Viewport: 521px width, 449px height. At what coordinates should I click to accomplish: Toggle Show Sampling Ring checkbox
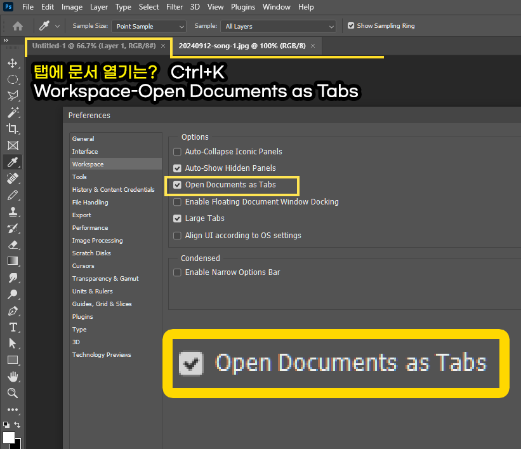pyautogui.click(x=351, y=25)
